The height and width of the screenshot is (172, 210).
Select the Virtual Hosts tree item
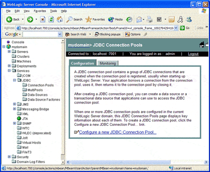pos(32,143)
